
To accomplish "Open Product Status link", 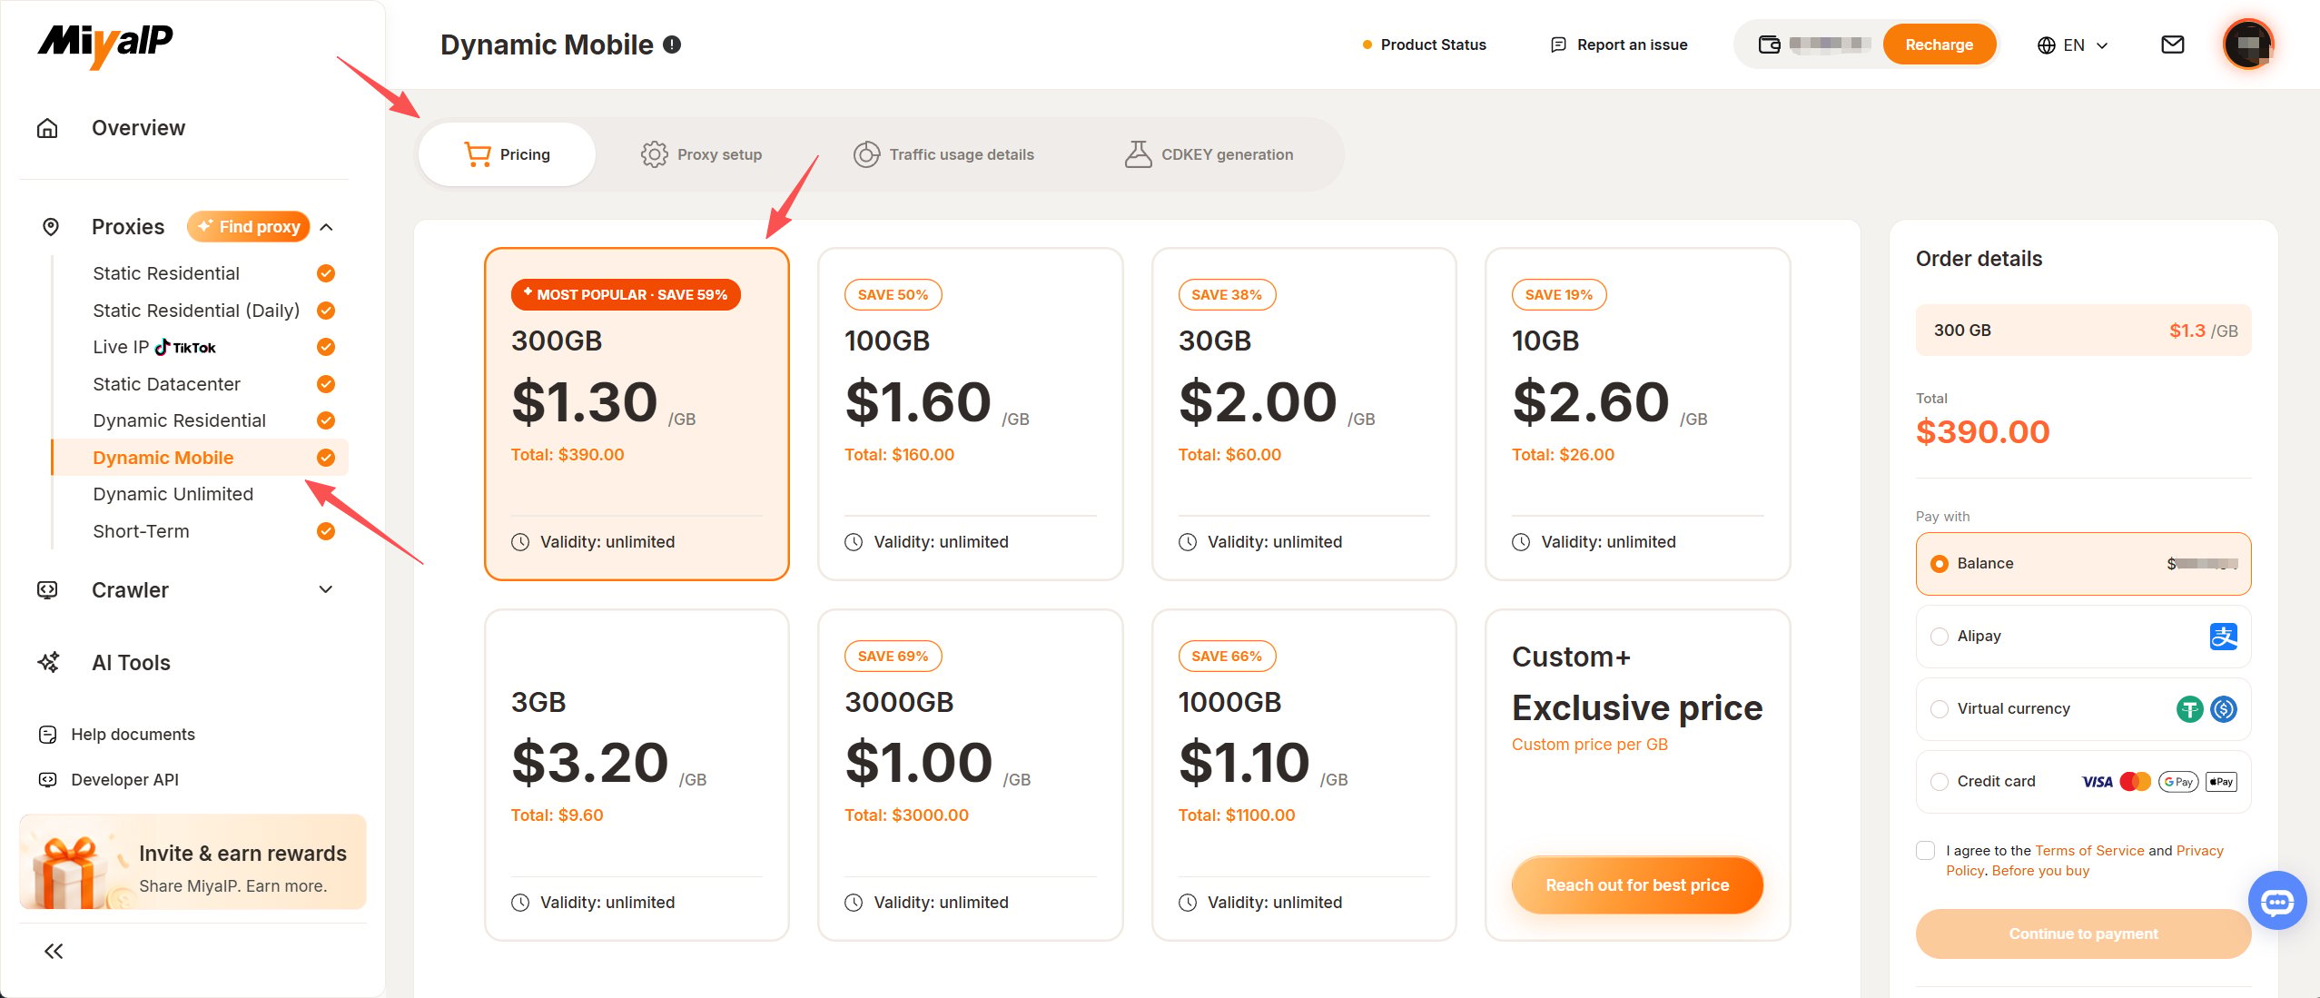I will 1424,44.
